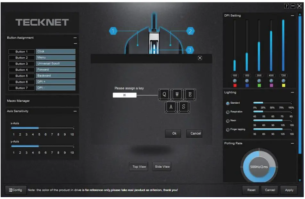Image resolution: width=305 pixels, height=199 pixels.
Task: Select Neon lighting mode
Action: pos(227,121)
